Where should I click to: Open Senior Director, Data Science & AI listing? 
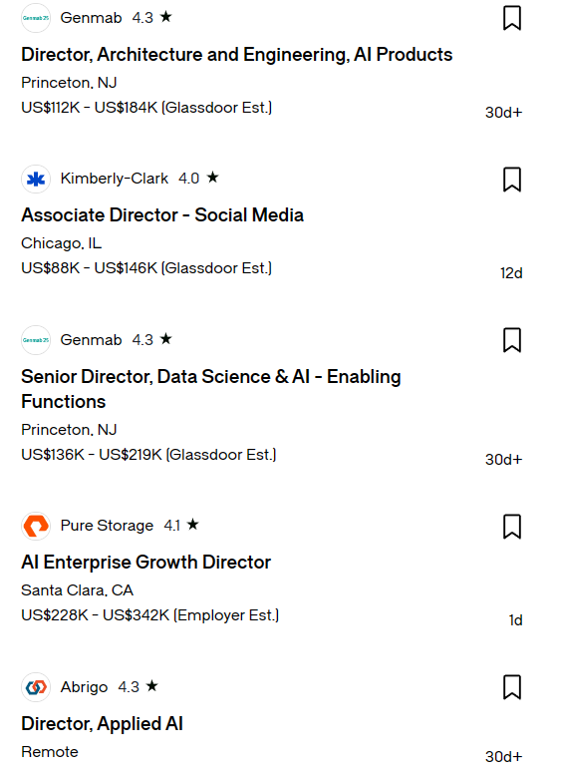click(211, 389)
